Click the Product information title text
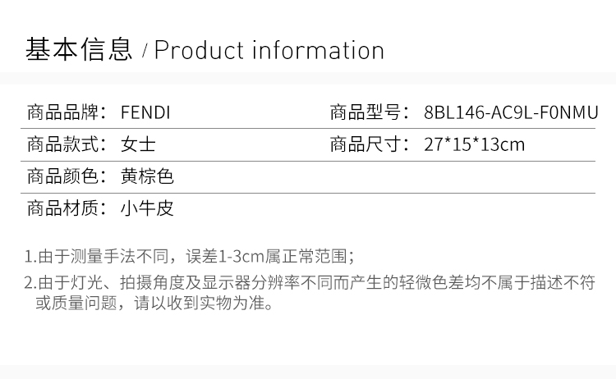The width and height of the screenshot is (616, 379). coord(269,50)
